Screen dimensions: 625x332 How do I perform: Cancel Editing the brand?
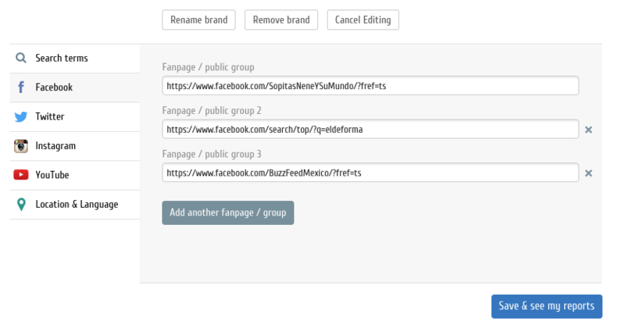click(x=362, y=20)
